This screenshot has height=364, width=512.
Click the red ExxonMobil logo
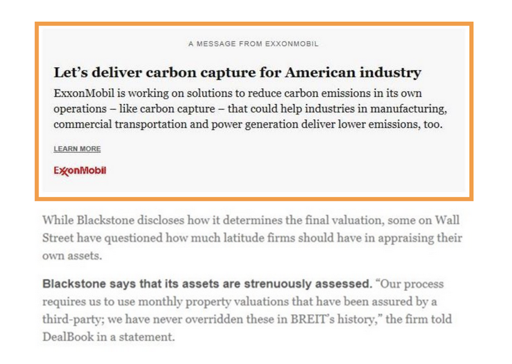(x=80, y=170)
